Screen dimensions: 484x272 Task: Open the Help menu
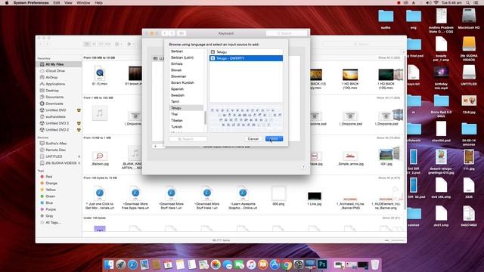(x=98, y=3)
